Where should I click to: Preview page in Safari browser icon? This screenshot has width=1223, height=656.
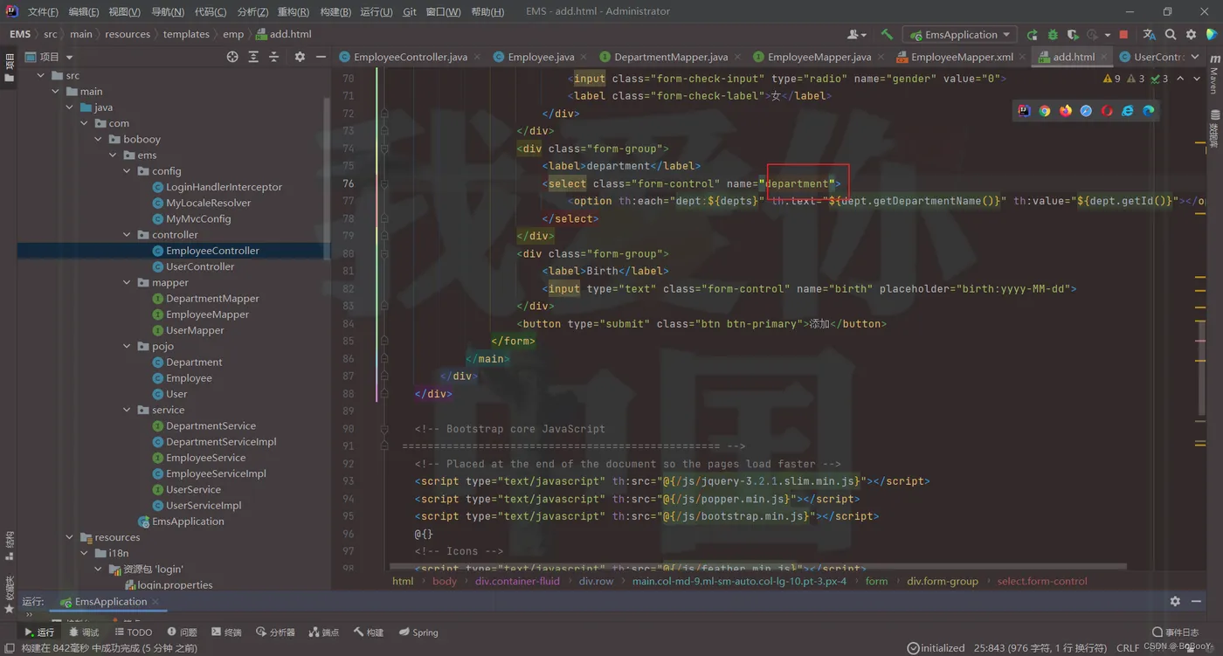click(x=1086, y=111)
